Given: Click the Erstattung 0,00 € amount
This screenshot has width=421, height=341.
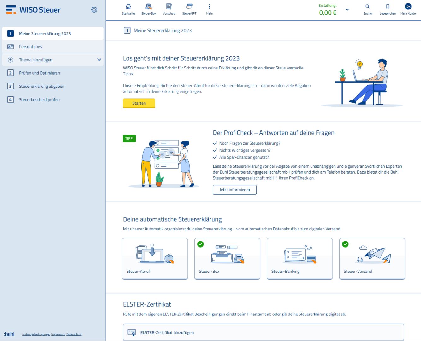Looking at the screenshot, I should pyautogui.click(x=328, y=13).
